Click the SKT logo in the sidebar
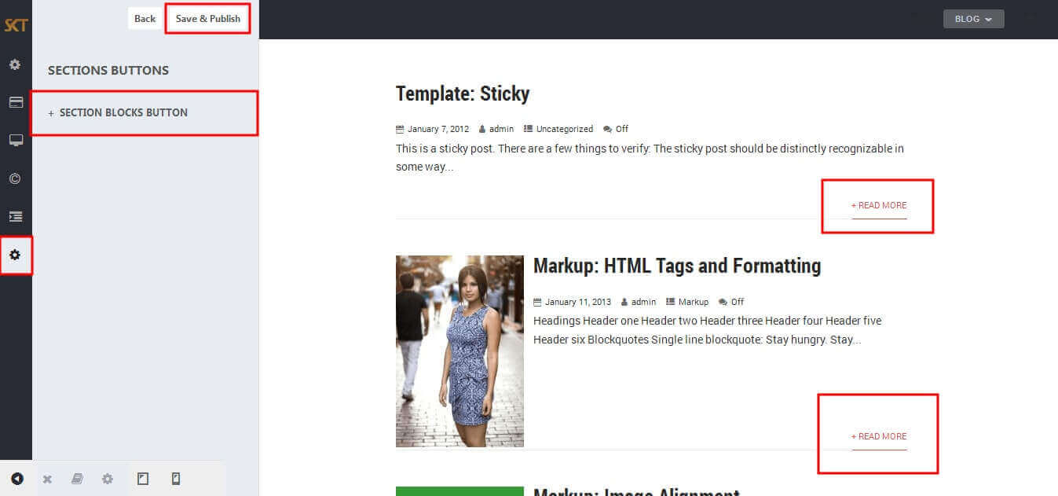This screenshot has height=496, width=1058. [16, 25]
